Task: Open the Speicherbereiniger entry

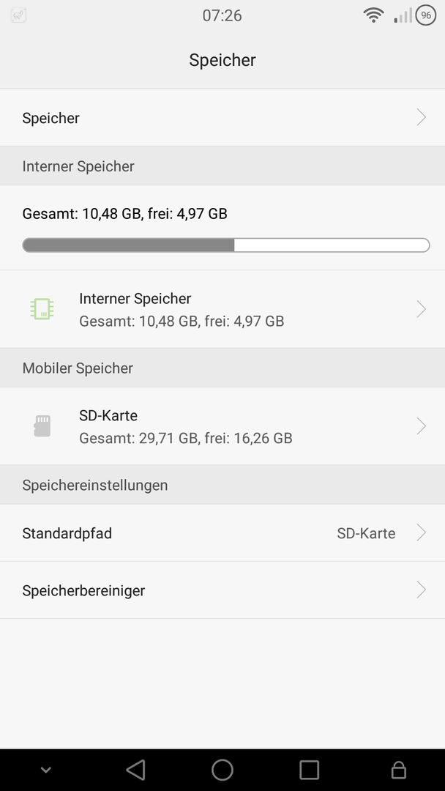Action: 222,590
